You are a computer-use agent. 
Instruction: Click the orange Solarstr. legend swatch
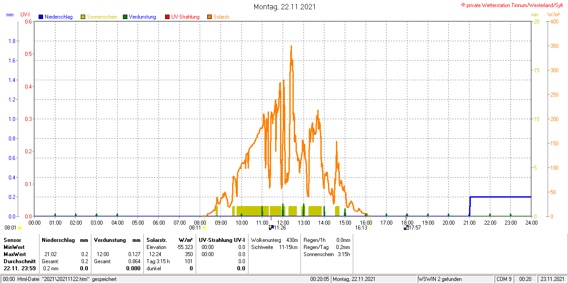[209, 17]
